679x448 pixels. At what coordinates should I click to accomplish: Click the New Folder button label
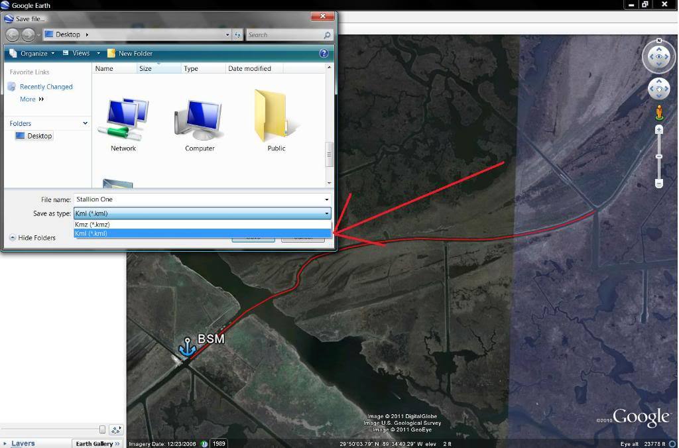click(x=135, y=53)
